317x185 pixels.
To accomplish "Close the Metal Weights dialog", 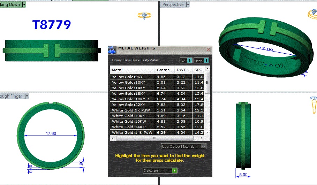I will click(x=208, y=49).
